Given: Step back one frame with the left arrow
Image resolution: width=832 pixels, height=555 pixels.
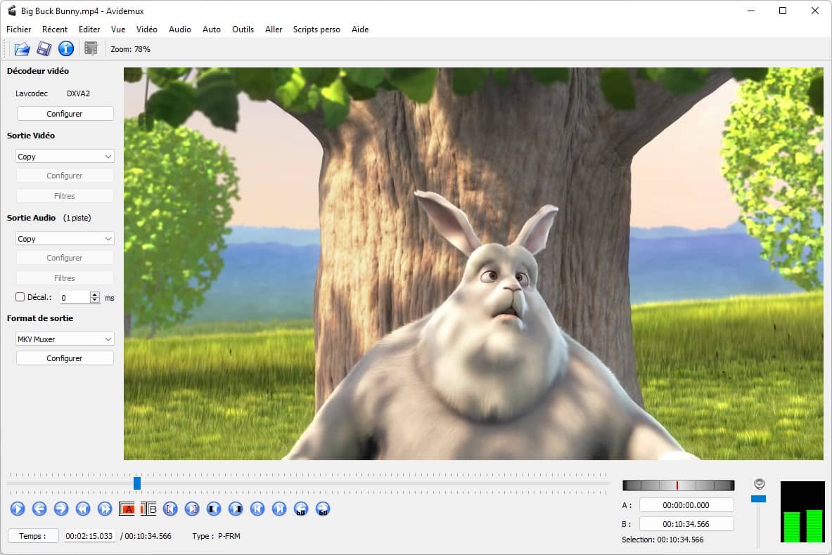Looking at the screenshot, I should pos(39,509).
